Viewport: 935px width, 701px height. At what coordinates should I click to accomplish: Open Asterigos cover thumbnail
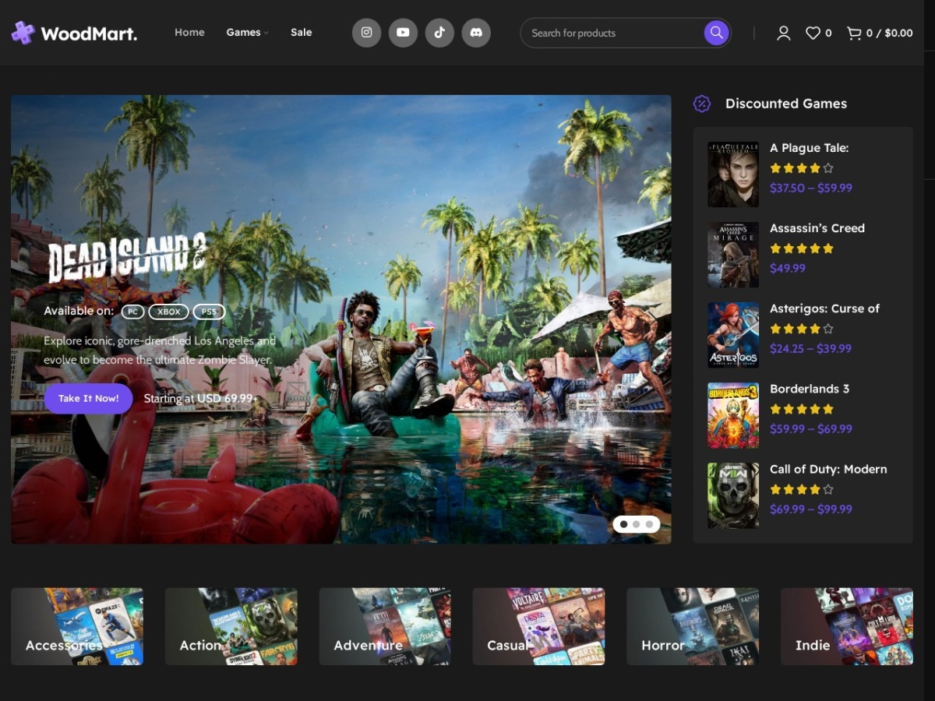733,335
